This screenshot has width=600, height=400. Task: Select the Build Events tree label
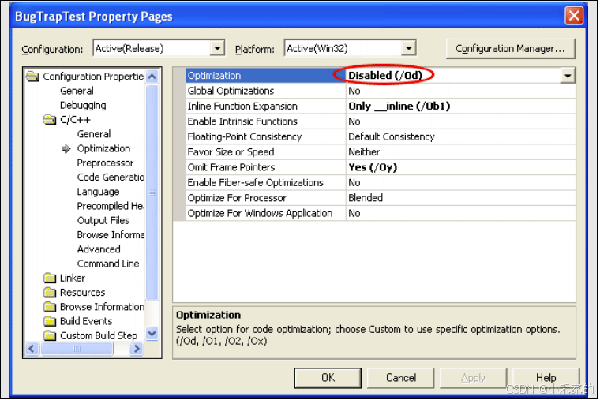click(86, 321)
